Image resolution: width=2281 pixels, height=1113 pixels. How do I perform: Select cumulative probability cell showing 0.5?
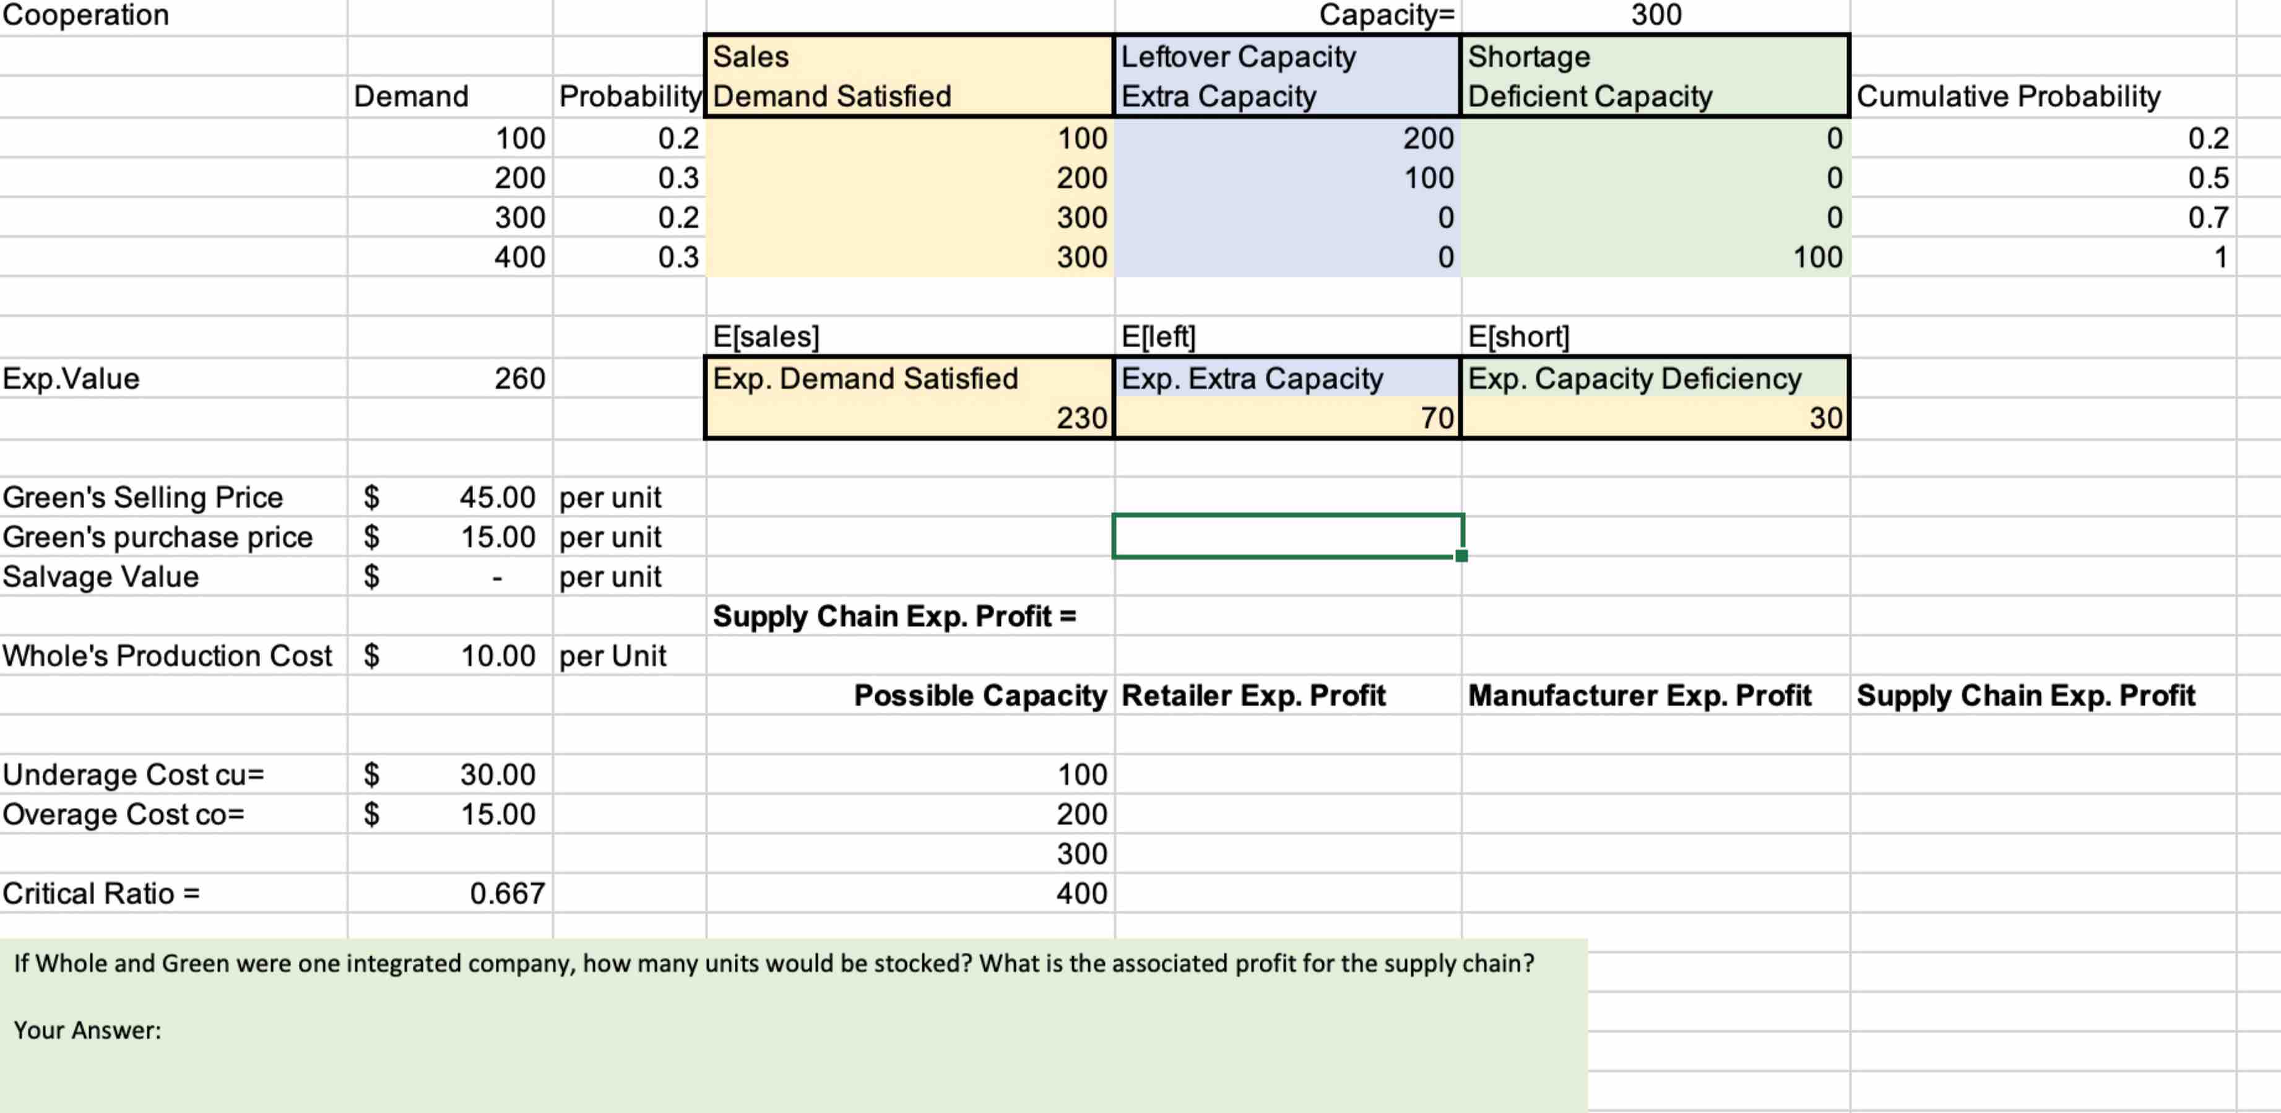click(2043, 177)
